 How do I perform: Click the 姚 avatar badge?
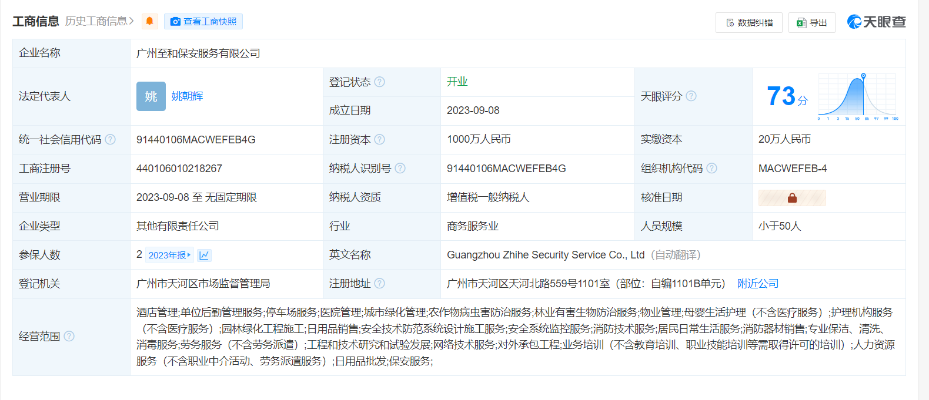(151, 96)
